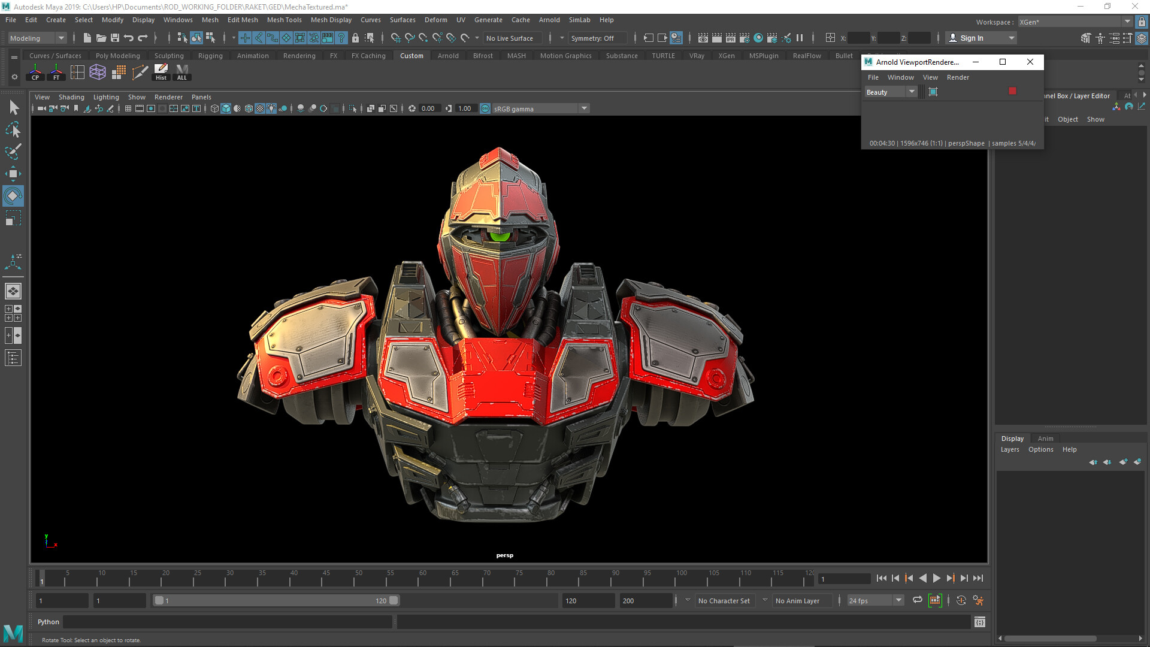
Task: Click inside the Python command line field
Action: 228,622
